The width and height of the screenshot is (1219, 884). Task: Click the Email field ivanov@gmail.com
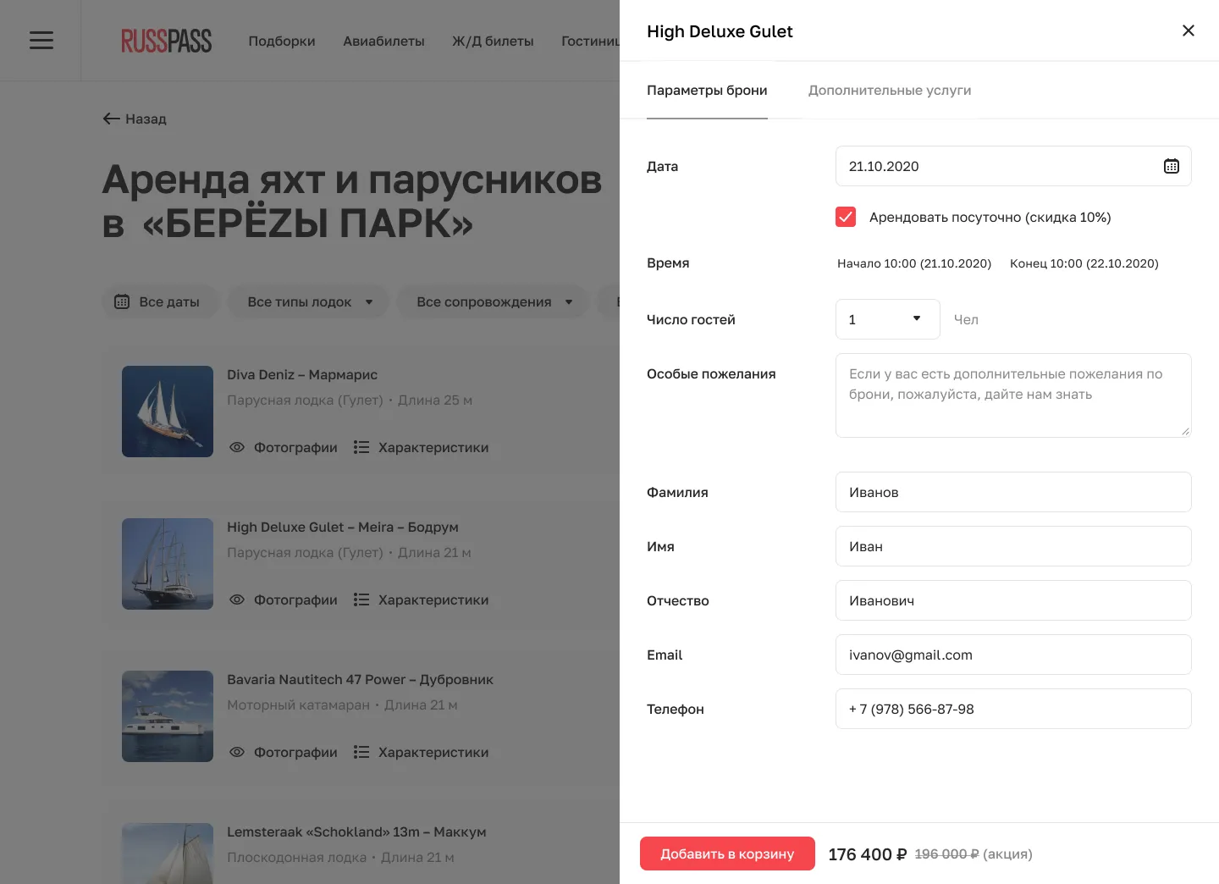point(1013,655)
